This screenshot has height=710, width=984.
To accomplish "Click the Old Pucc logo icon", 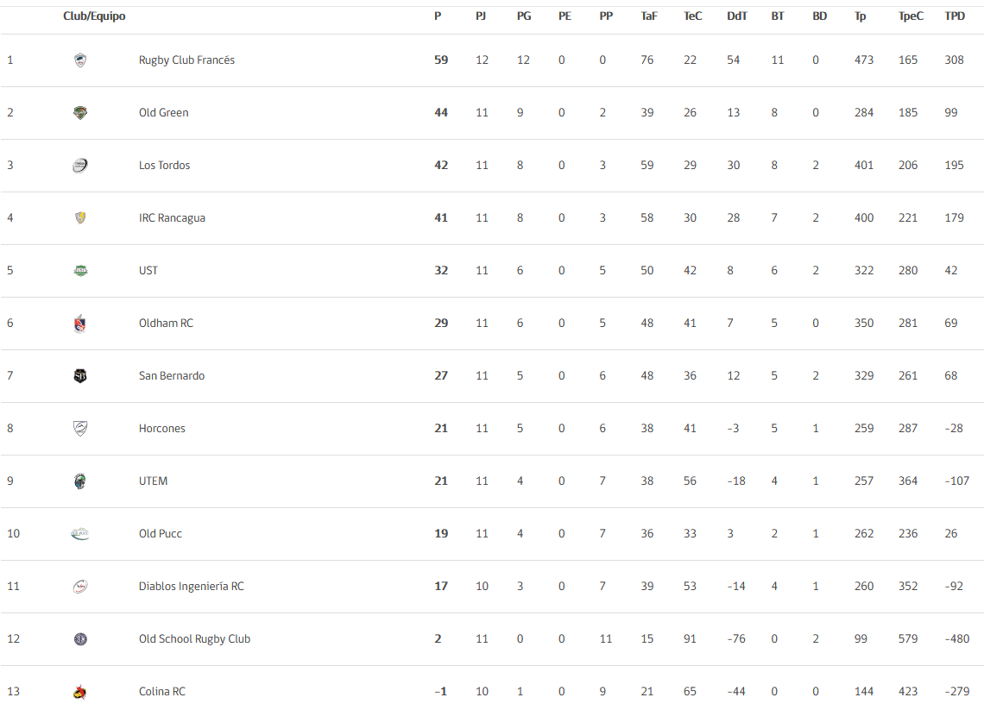I will tap(80, 534).
